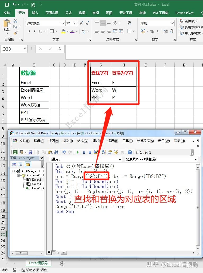Select cell H4 containing P
Image resolution: width=203 pixels, height=273 pixels.
pyautogui.click(x=123, y=97)
